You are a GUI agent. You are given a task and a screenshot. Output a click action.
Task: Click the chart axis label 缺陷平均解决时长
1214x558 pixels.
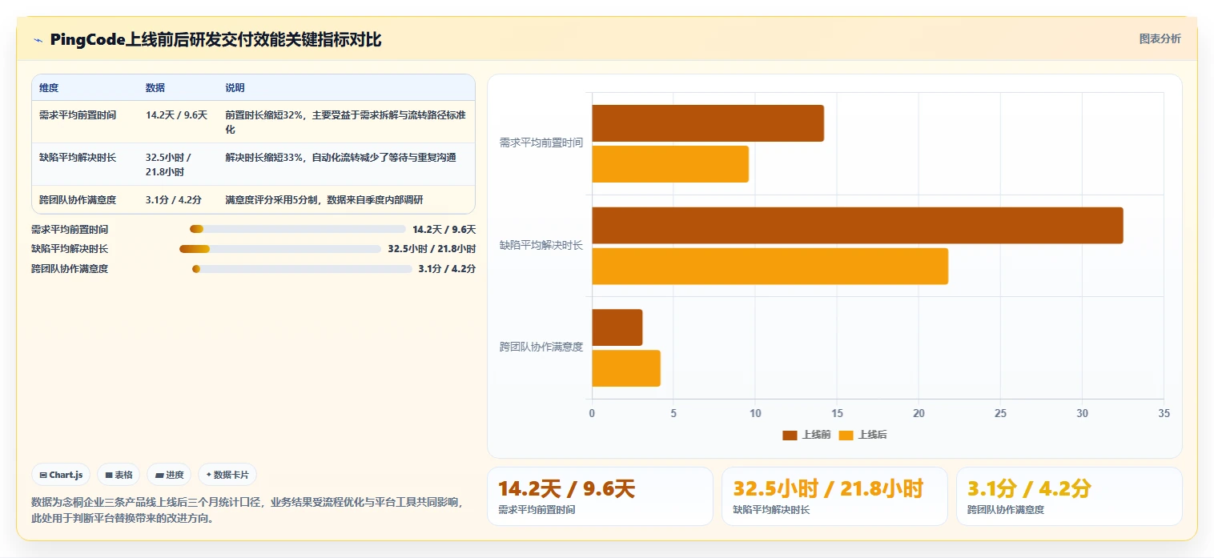[x=541, y=245]
